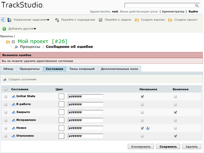Image resolution: width=204 pixels, height=153 pixels.
Task: Collapse the 'Мой проект' tree node
Action: pyautogui.click(x=13, y=42)
